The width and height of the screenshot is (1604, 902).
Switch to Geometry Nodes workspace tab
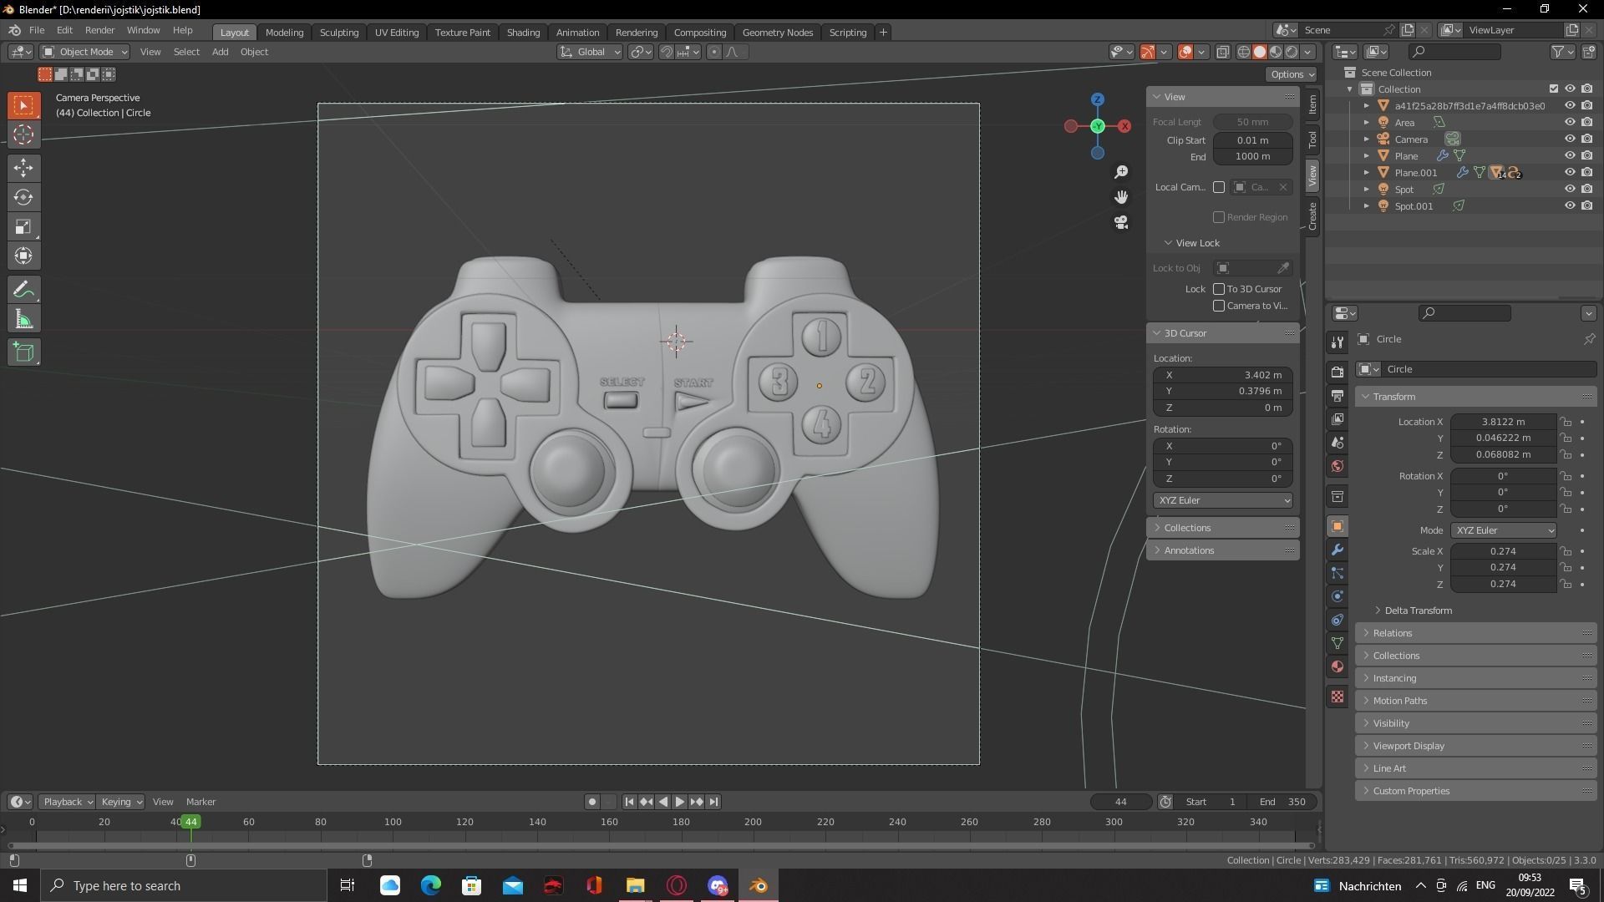point(777,33)
